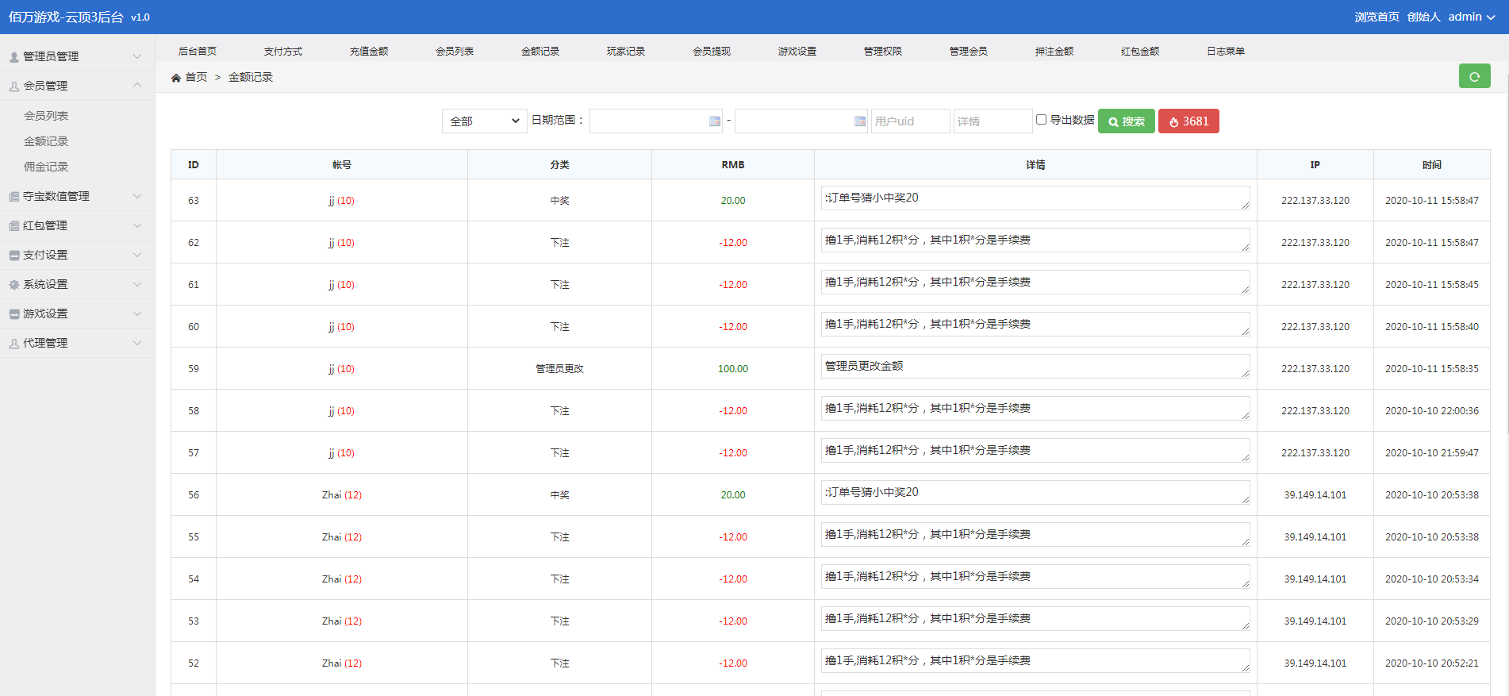Click the red 3681 button

1188,121
